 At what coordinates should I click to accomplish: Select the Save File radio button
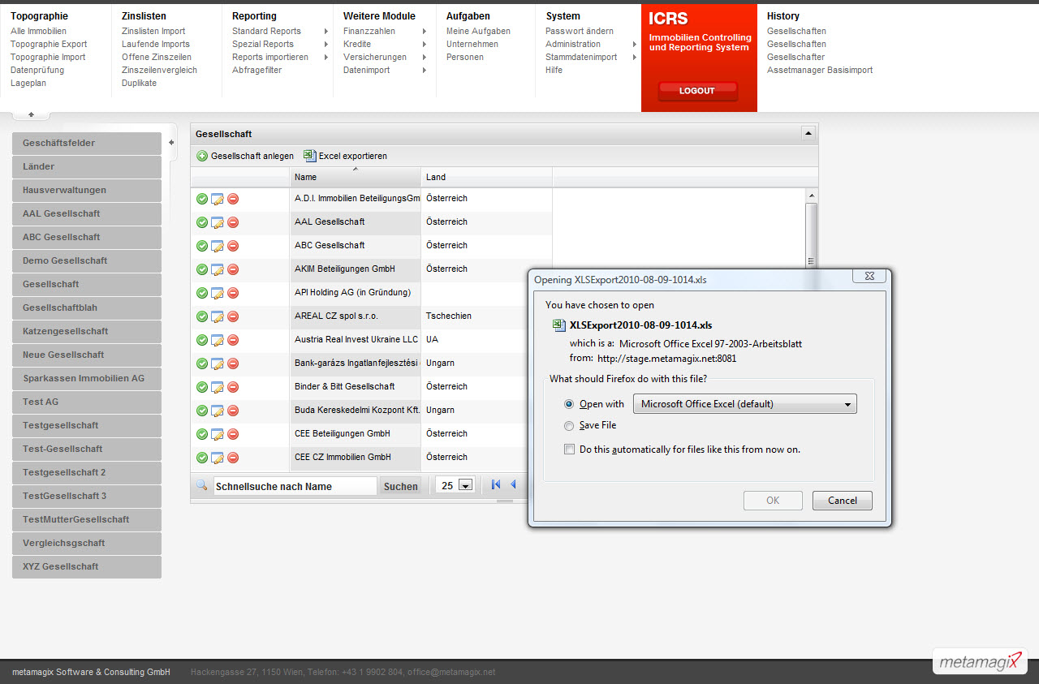coord(568,425)
